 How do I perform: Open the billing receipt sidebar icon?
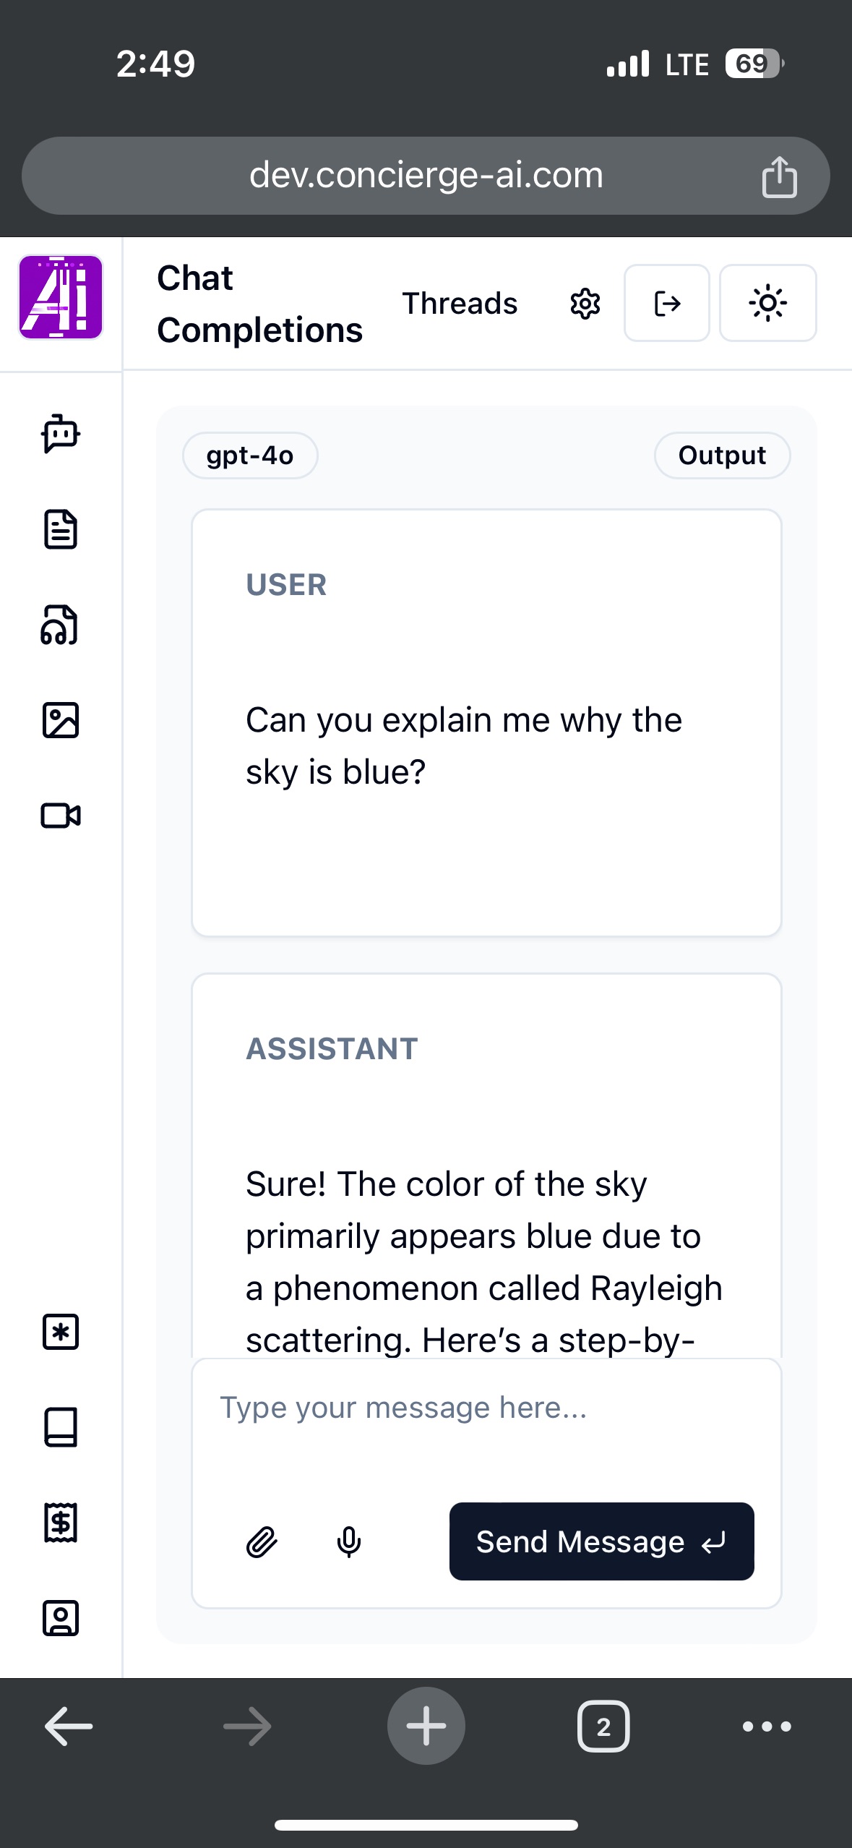coord(61,1523)
